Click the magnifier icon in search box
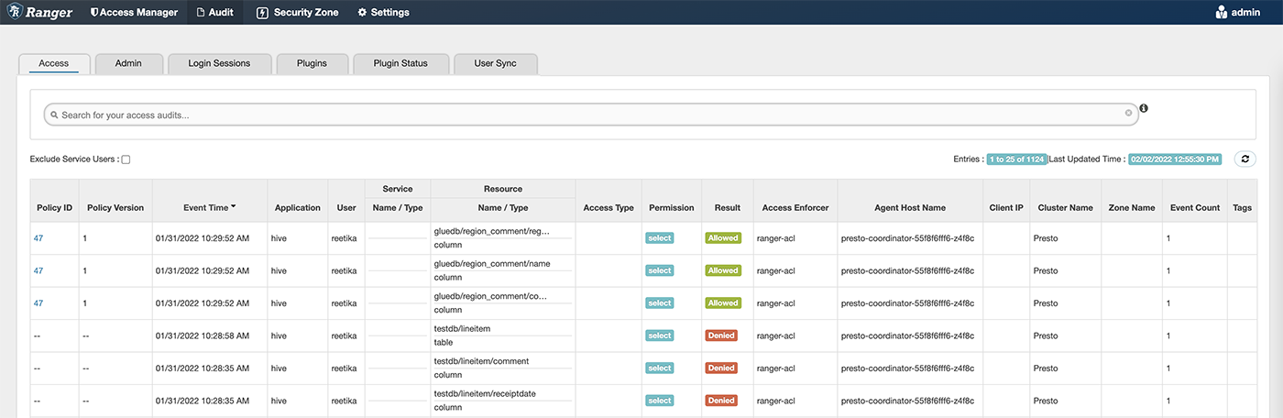 (55, 115)
